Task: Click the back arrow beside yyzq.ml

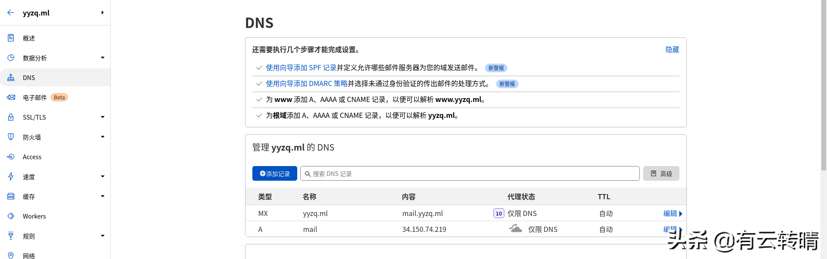Action: [x=11, y=12]
